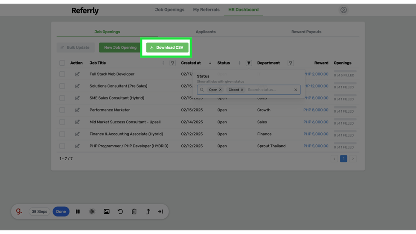The image size is (416, 234).
Task: Click the New Job Opening button
Action: pyautogui.click(x=120, y=47)
